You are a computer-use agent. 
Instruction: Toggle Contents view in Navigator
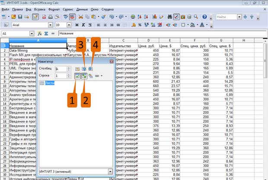(x=78, y=76)
